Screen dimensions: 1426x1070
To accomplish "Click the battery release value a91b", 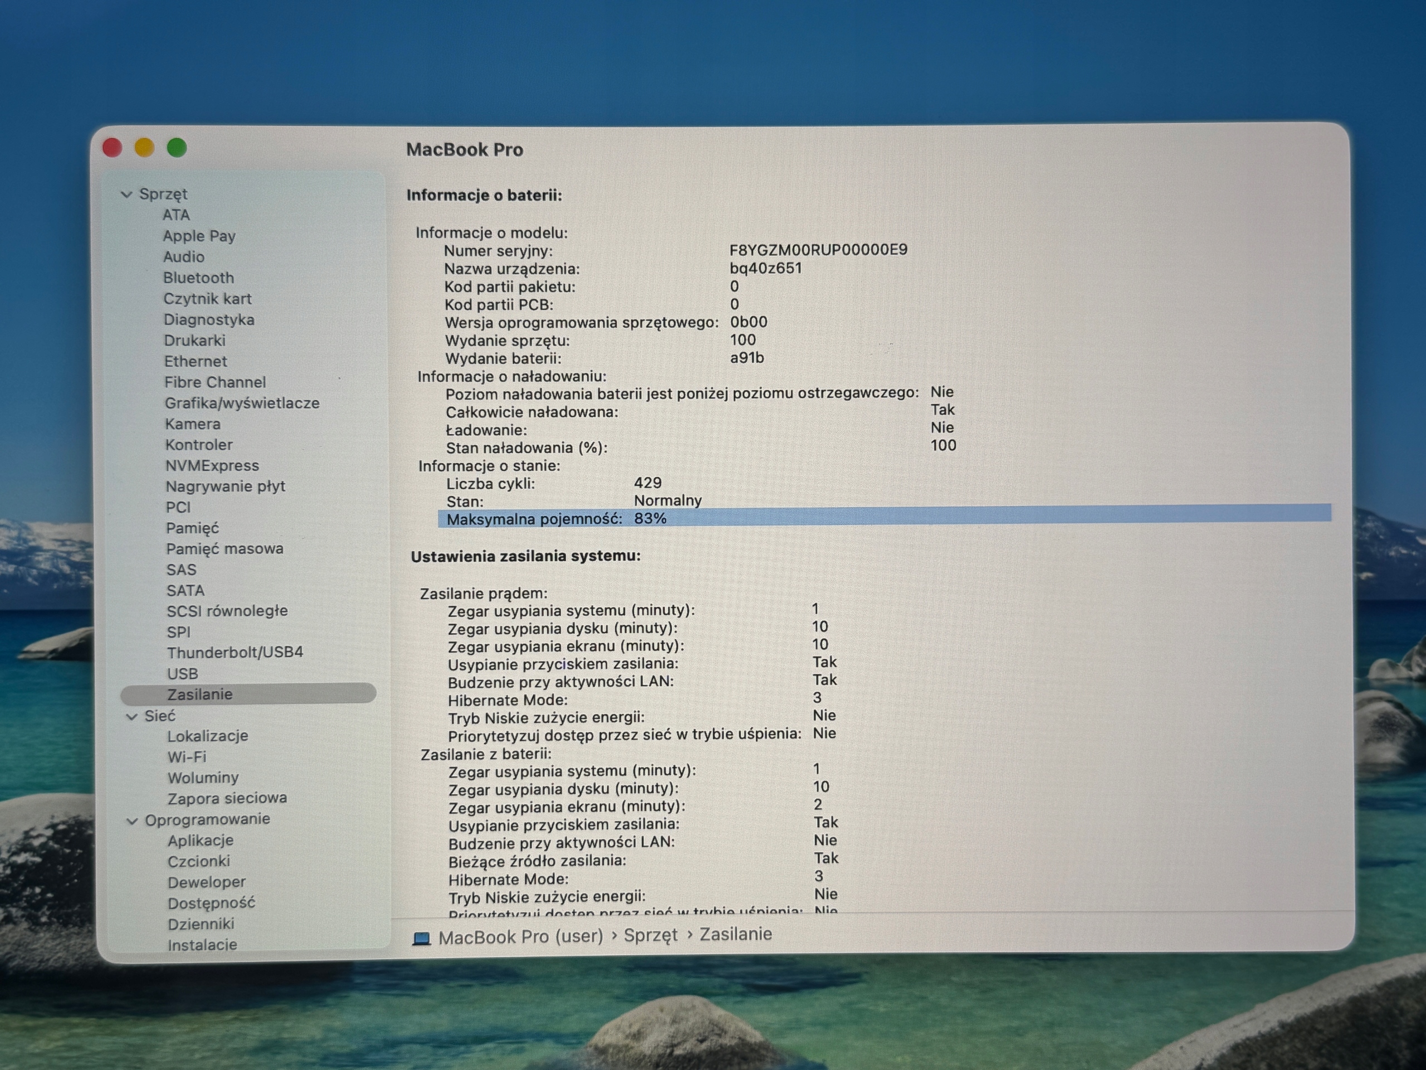I will pos(747,358).
